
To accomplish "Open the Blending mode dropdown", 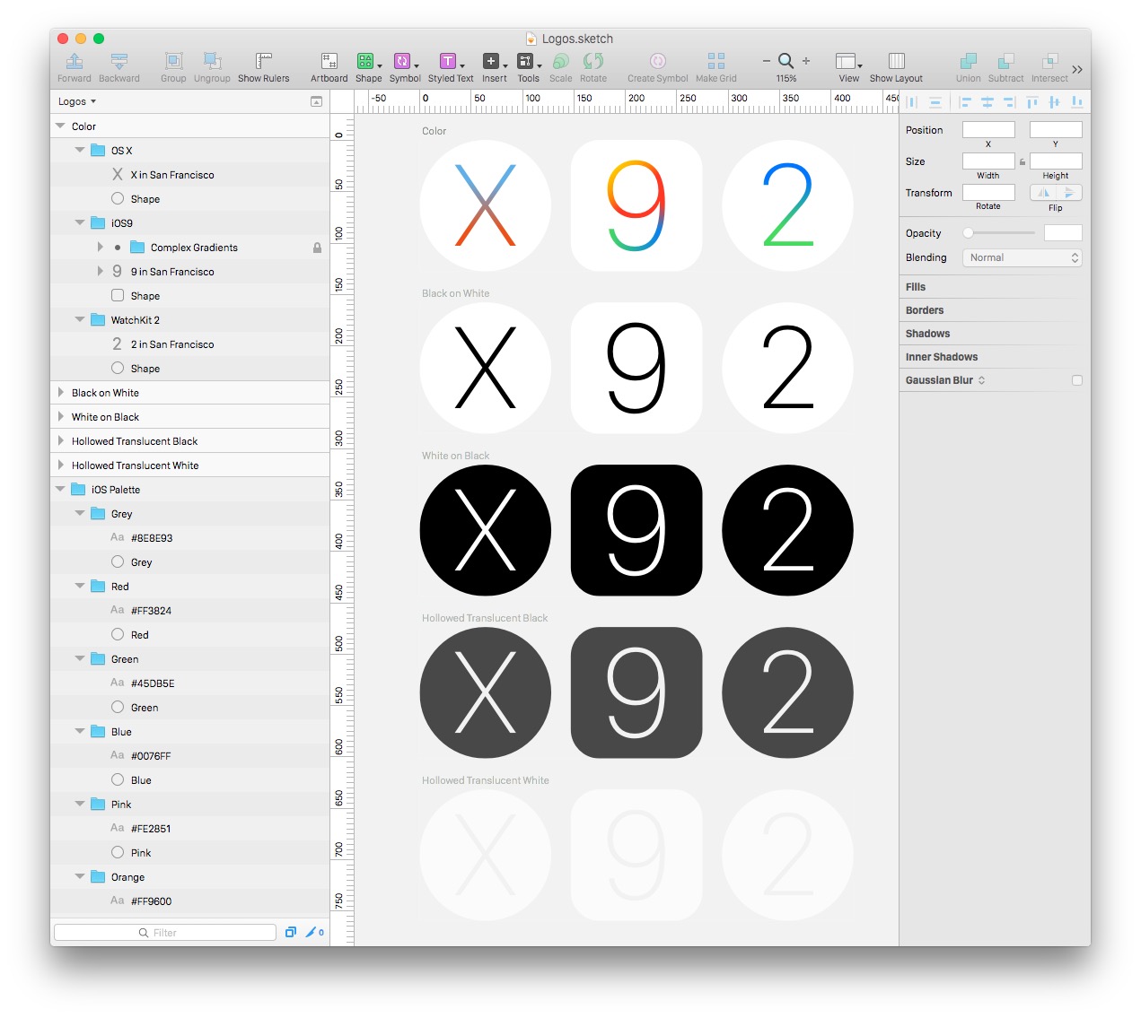I will 1023,258.
